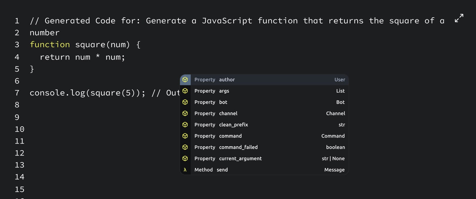Click the lambda icon beside send

click(185, 170)
